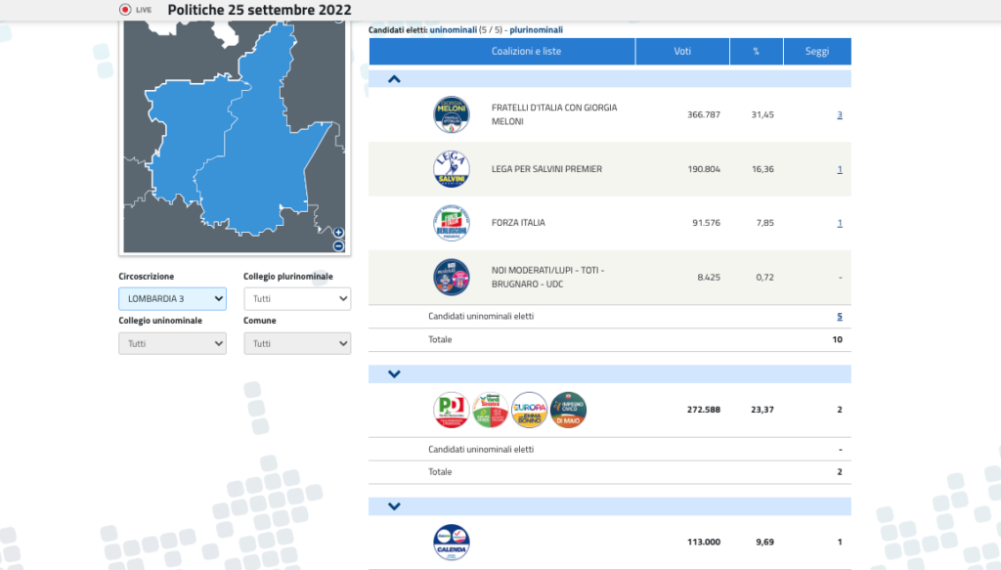Click the Alleanza Verdi Sinistra logo
The height and width of the screenshot is (570, 1001).
(491, 410)
